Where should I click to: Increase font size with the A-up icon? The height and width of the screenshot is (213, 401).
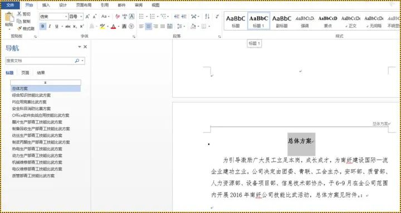87,17
